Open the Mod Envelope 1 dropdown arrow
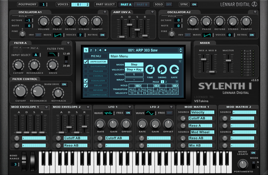This screenshot has height=175, width=268. [46, 107]
